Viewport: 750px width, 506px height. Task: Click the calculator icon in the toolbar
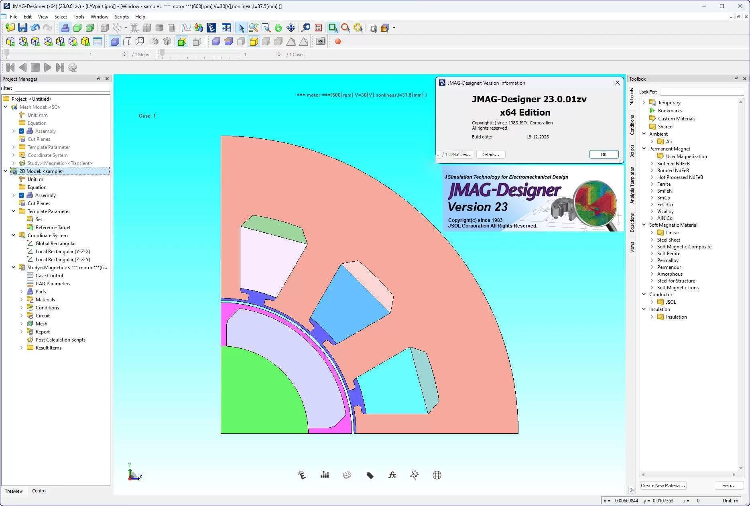(318, 28)
